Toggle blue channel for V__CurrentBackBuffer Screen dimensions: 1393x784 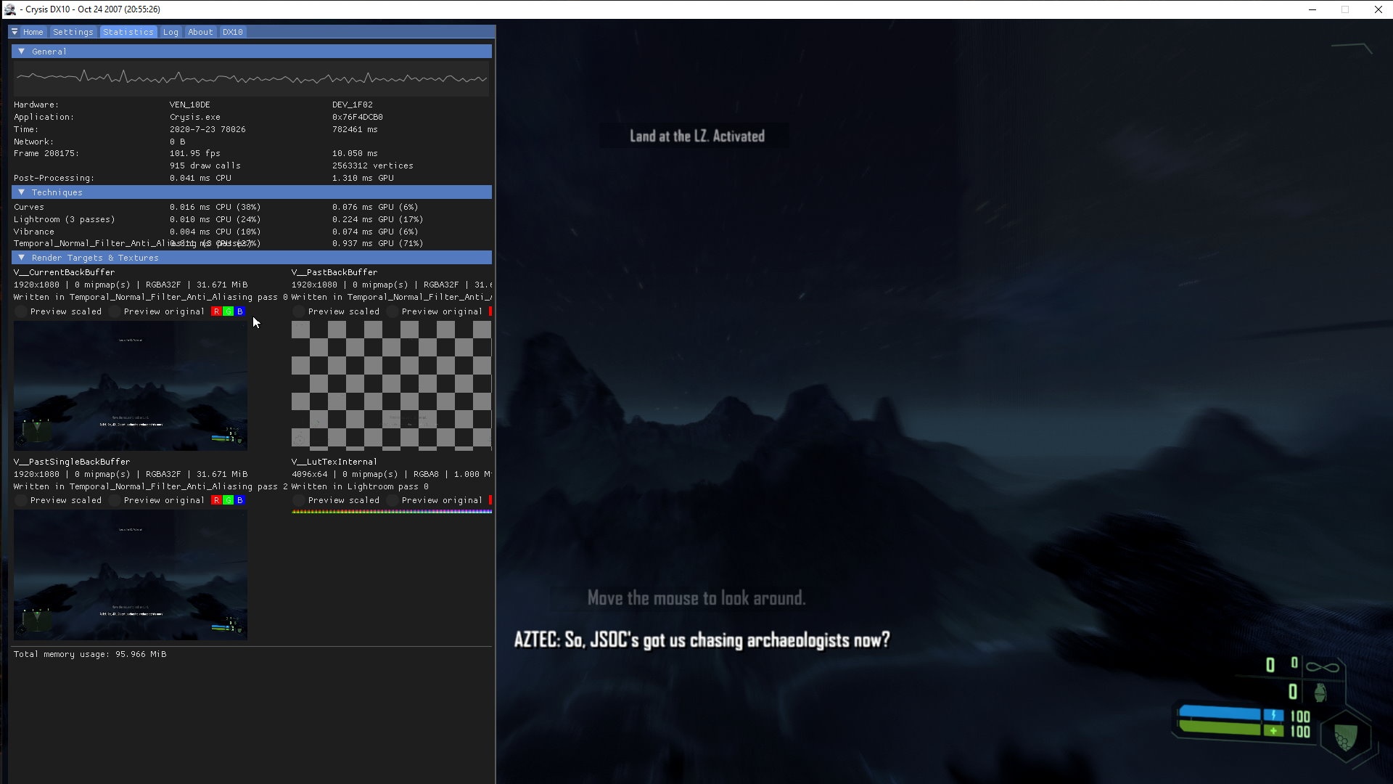pos(239,311)
